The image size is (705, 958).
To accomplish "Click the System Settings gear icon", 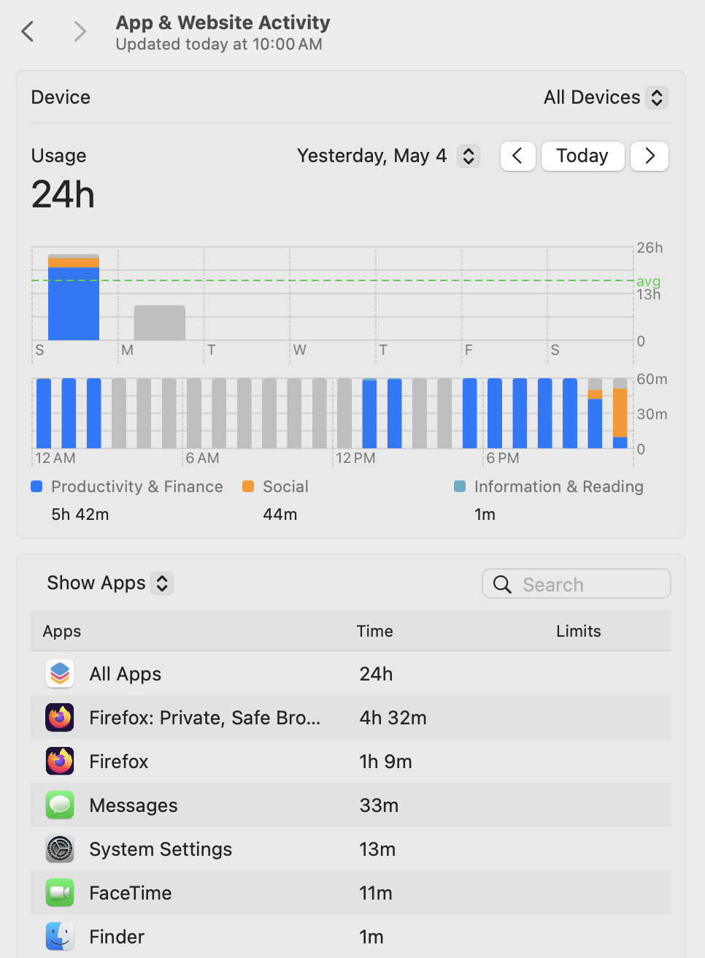I will point(60,849).
